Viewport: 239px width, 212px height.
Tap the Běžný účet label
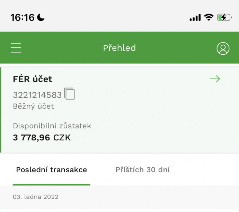click(34, 106)
